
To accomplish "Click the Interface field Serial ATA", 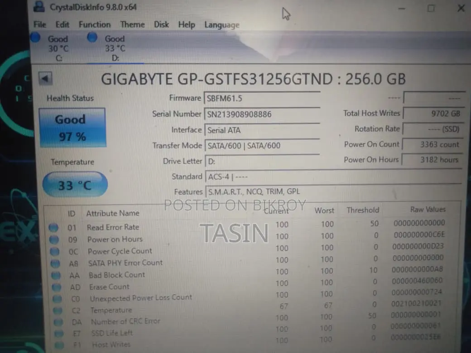I will (x=262, y=130).
